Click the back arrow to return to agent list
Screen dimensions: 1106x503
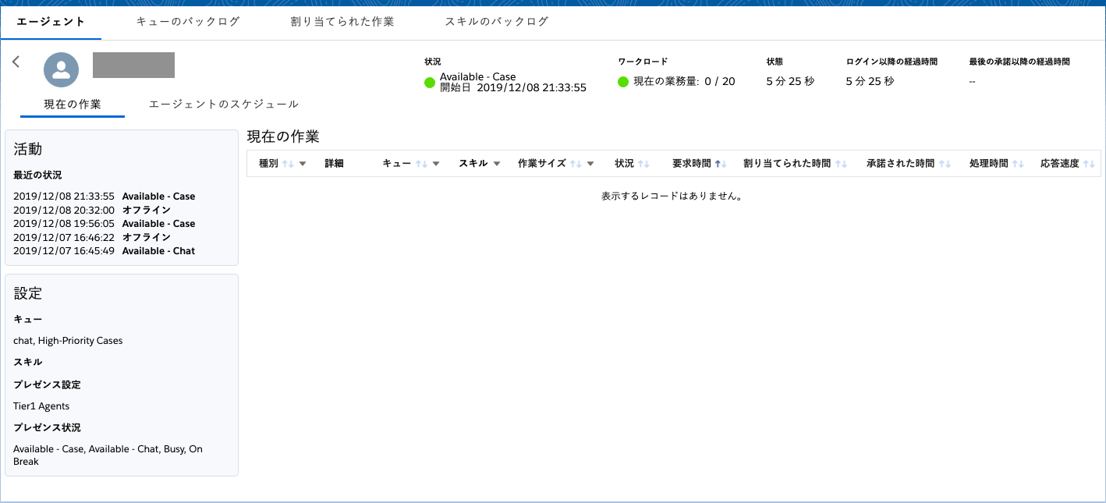16,62
